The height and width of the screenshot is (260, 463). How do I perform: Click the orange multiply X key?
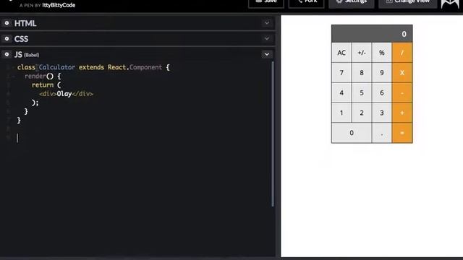tap(402, 73)
